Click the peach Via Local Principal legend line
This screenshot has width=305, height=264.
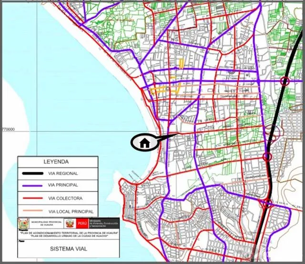[x=33, y=211]
